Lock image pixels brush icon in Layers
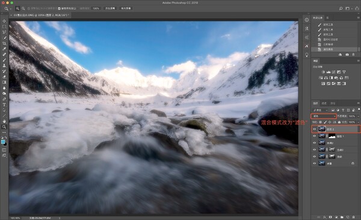The width and height of the screenshot is (361, 220). (x=325, y=122)
